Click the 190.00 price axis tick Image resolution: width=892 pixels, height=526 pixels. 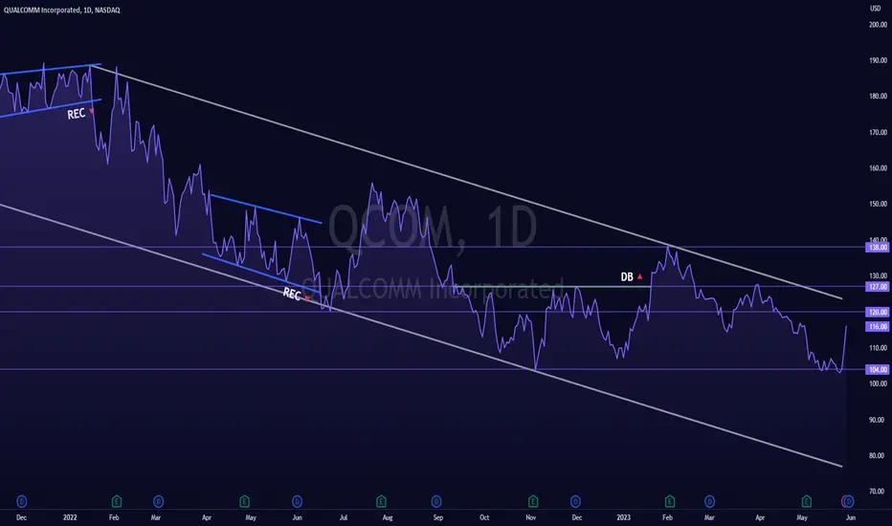(x=878, y=60)
